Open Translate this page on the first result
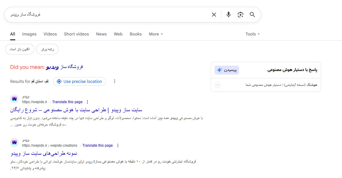The width and height of the screenshot is (342, 178). coord(67,102)
